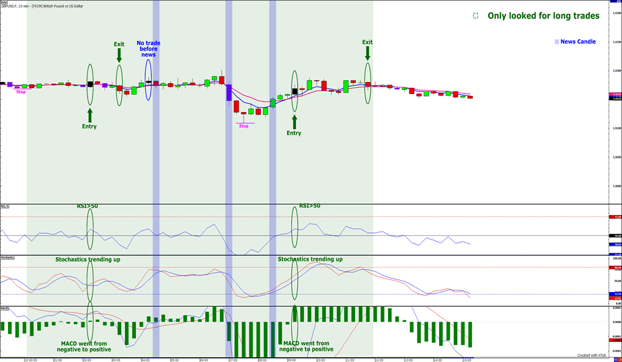Click the 10:00 time axis label
The image size is (622, 362).
click(321, 360)
